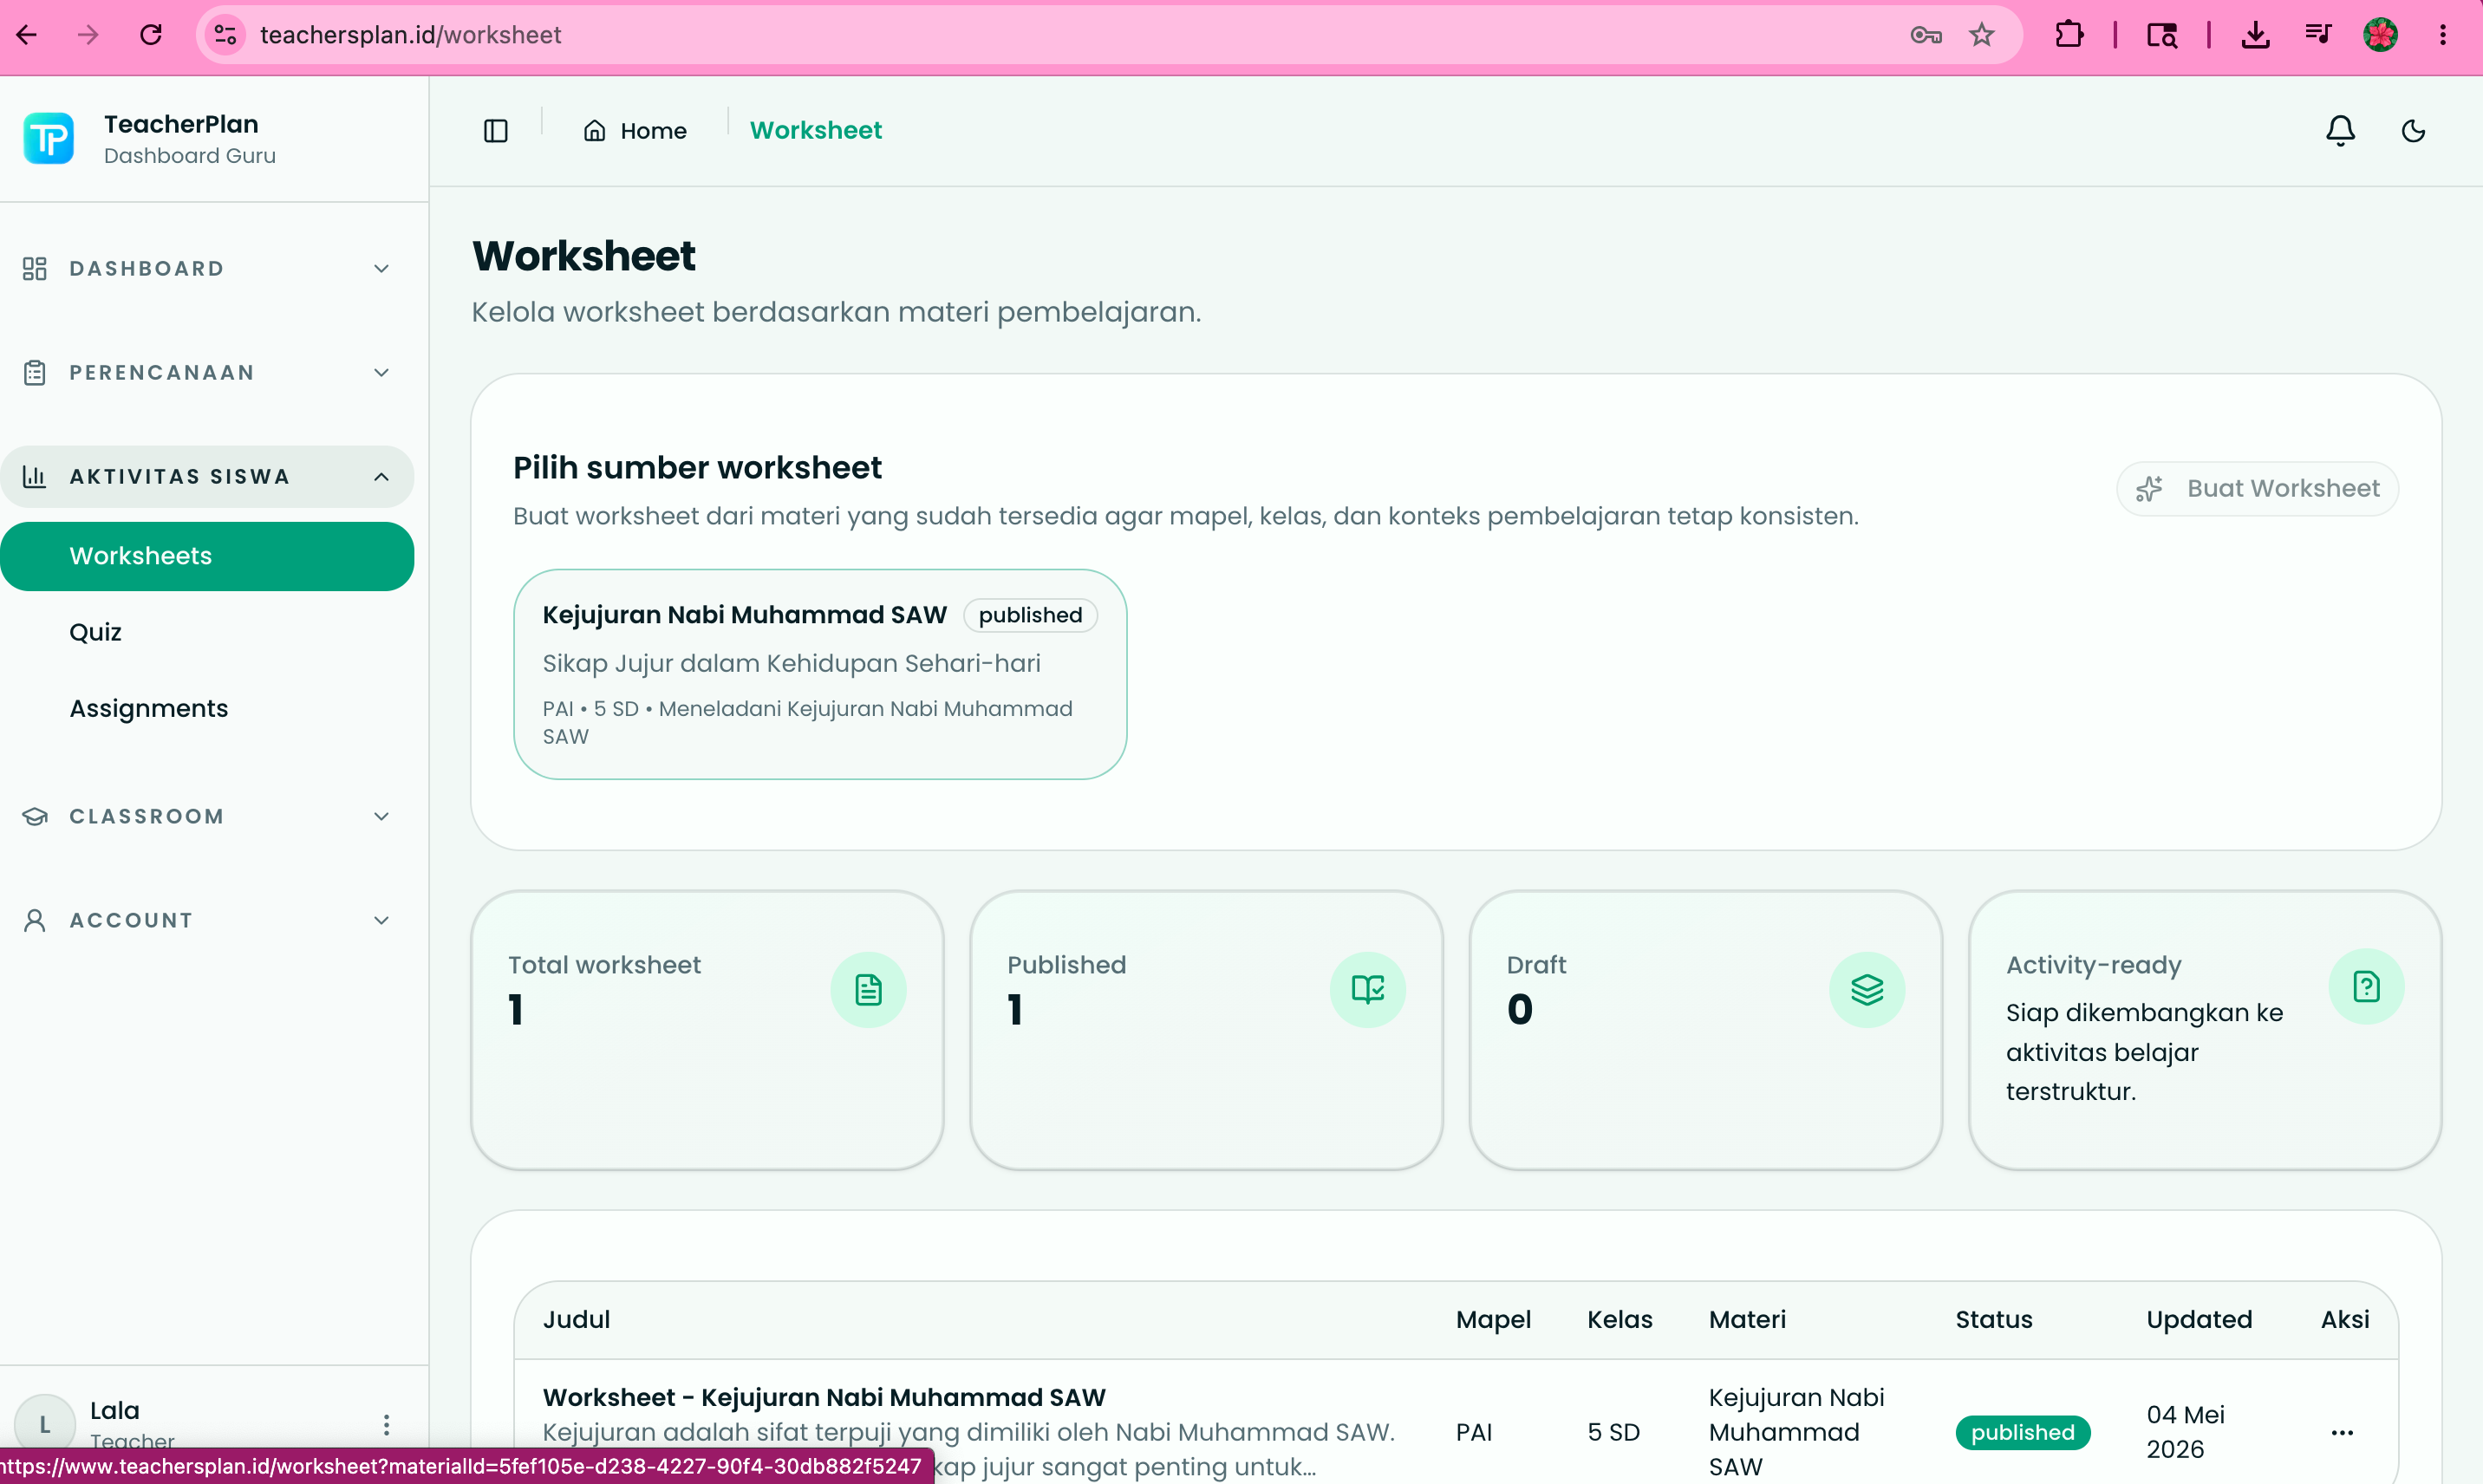
Task: Open the notifications bell
Action: tap(2340, 131)
